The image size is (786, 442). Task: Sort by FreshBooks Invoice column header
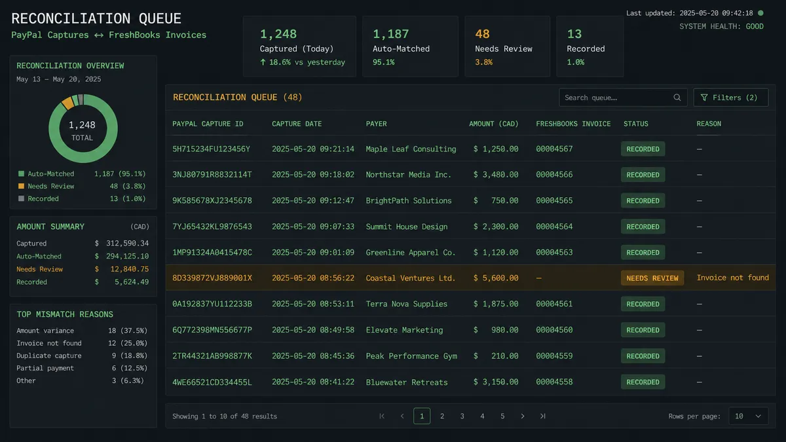coord(573,124)
